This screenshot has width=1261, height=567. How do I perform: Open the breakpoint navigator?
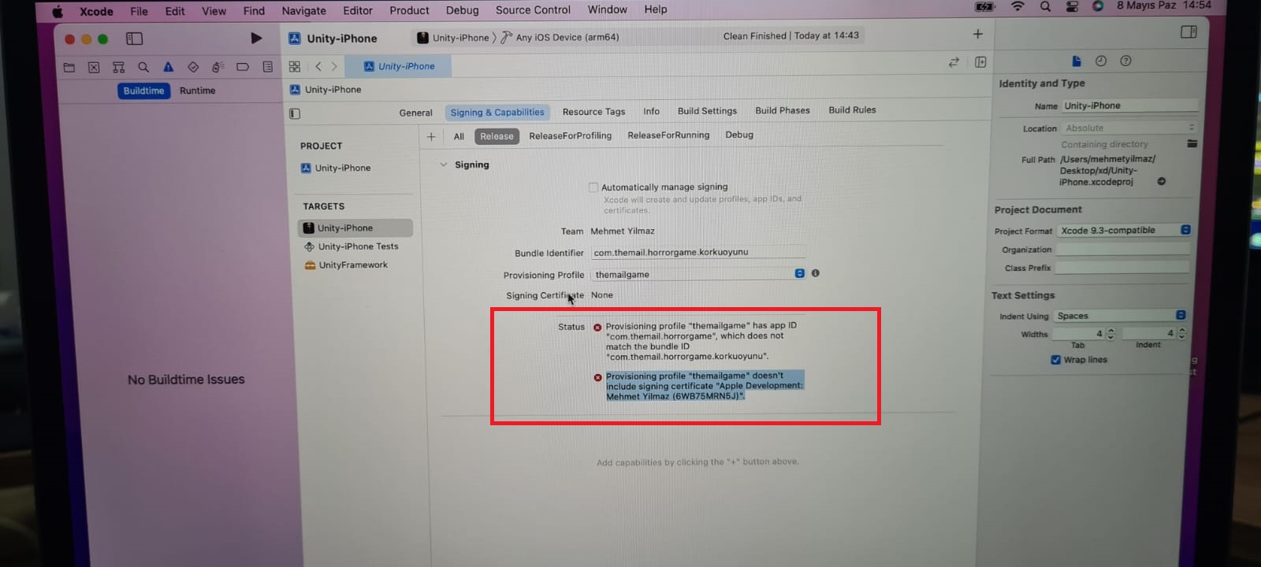click(x=243, y=67)
